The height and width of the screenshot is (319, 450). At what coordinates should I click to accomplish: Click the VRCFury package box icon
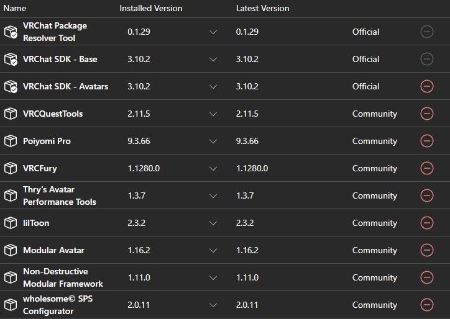point(11,168)
